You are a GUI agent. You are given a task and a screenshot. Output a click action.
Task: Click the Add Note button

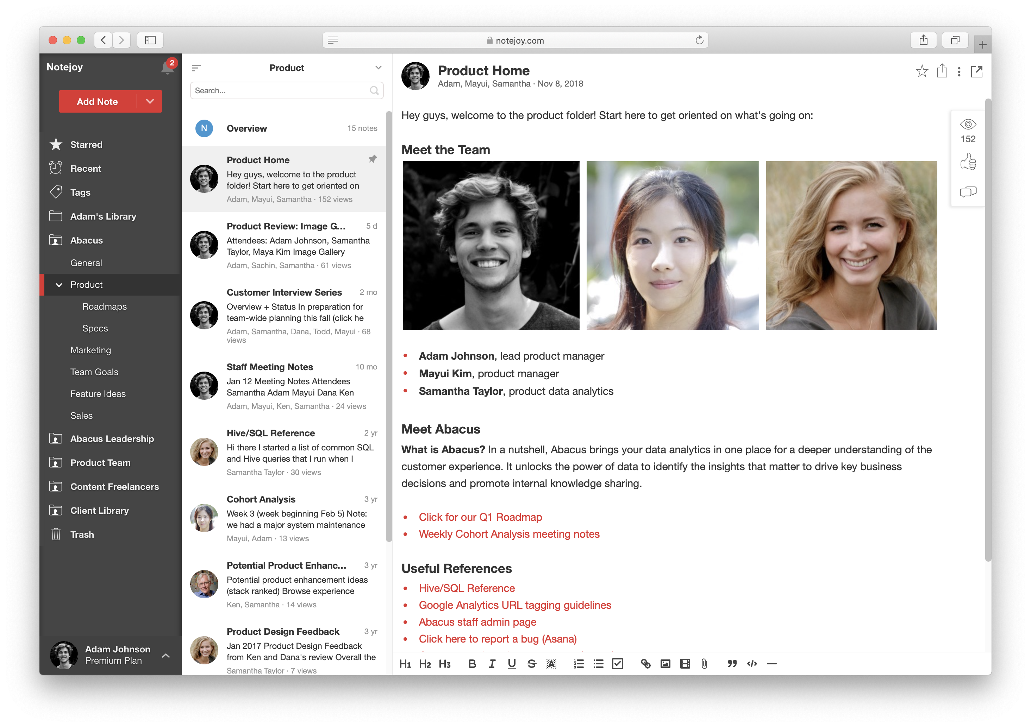pyautogui.click(x=97, y=101)
